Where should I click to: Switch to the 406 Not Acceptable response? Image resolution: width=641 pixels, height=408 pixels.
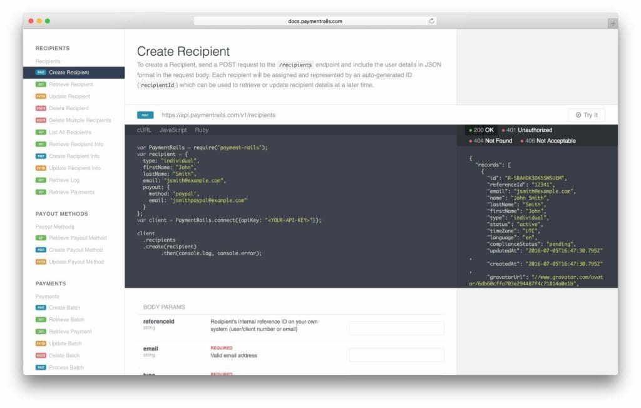pyautogui.click(x=555, y=140)
